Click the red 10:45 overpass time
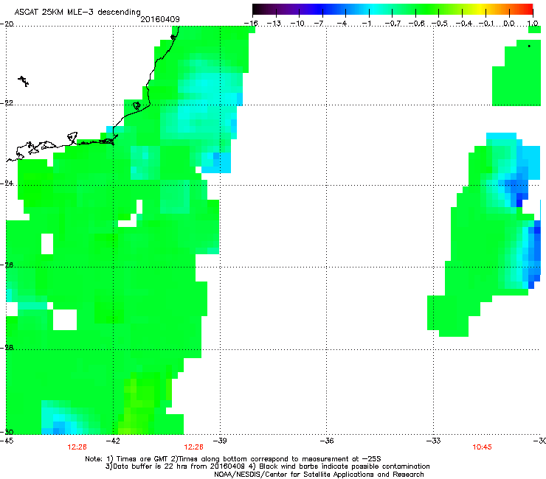This screenshot has height=479, width=546. [x=482, y=447]
